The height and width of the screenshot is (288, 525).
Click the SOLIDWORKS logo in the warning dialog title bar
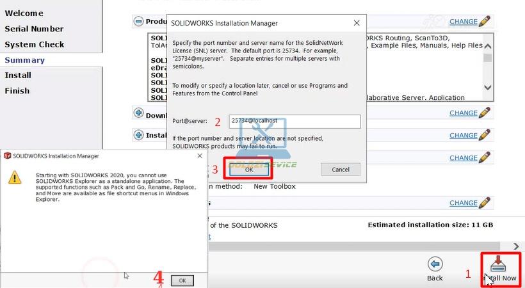point(8,156)
